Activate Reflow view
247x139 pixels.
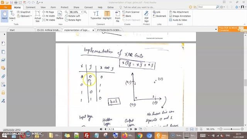pyautogui.click(x=60, y=15)
